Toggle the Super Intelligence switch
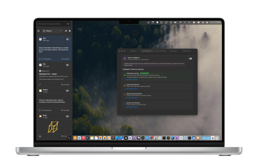The width and height of the screenshot is (258, 161). pyautogui.click(x=190, y=59)
